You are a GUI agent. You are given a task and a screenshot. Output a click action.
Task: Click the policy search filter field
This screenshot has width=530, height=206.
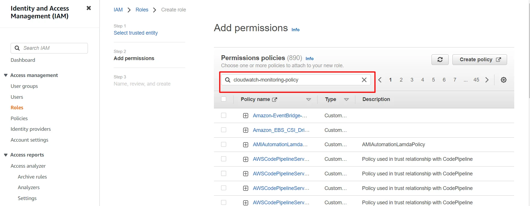pyautogui.click(x=296, y=80)
